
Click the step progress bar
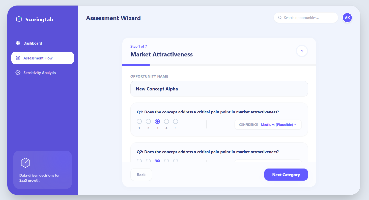click(219, 65)
